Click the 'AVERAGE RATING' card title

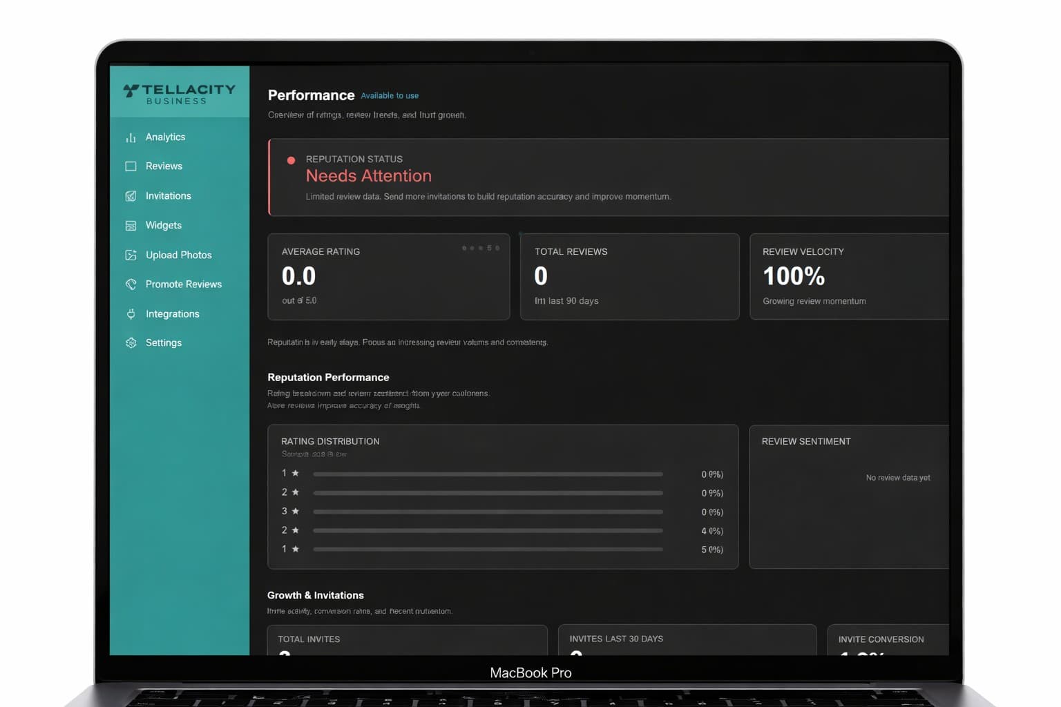pos(321,252)
